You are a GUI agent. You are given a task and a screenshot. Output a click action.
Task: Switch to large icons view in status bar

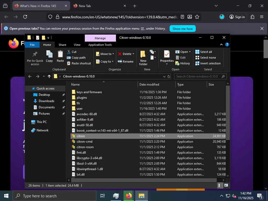tap(226, 185)
